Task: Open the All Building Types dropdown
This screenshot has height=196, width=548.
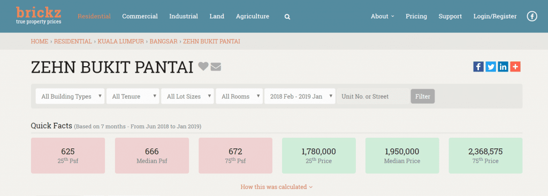Action: click(70, 96)
